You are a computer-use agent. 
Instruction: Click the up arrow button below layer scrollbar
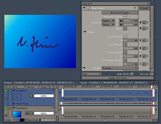pyautogui.click(x=57, y=117)
